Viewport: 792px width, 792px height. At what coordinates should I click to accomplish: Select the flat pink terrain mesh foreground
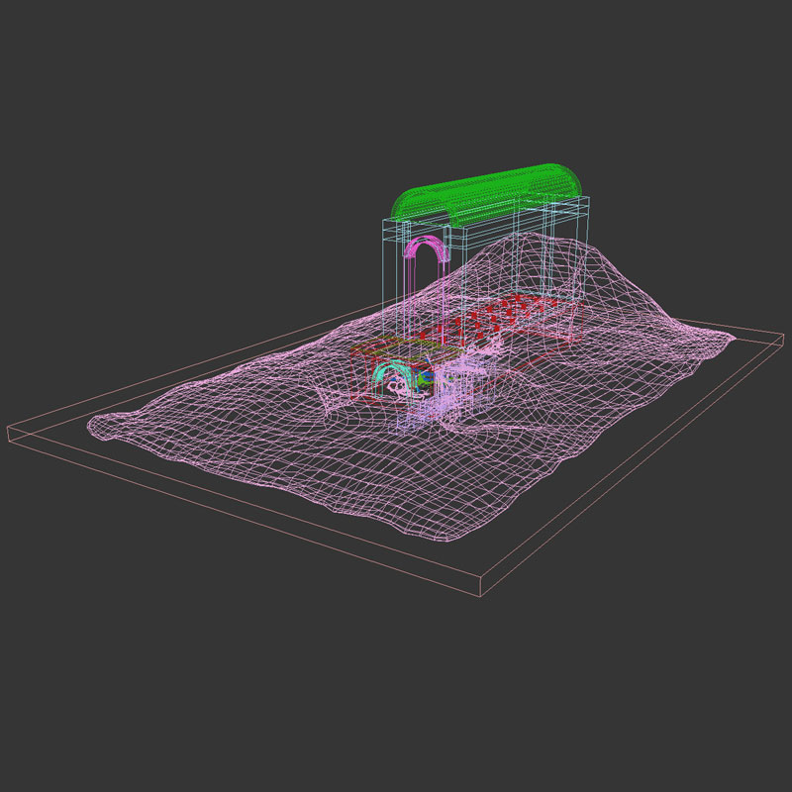click(x=396, y=475)
